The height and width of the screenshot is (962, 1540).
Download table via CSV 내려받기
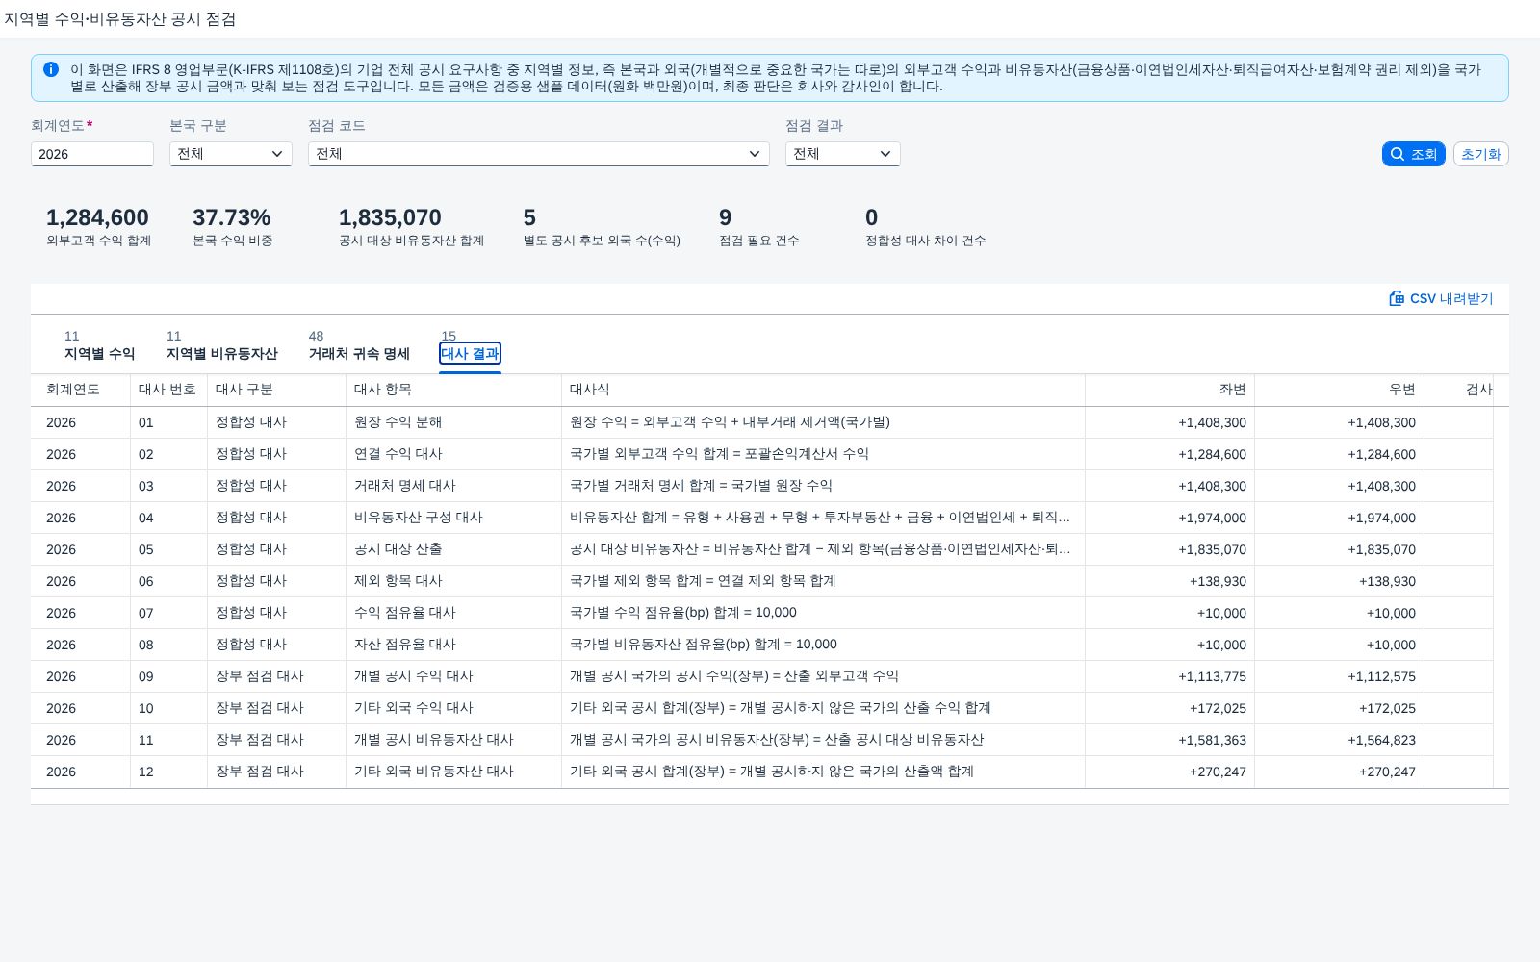(x=1441, y=298)
